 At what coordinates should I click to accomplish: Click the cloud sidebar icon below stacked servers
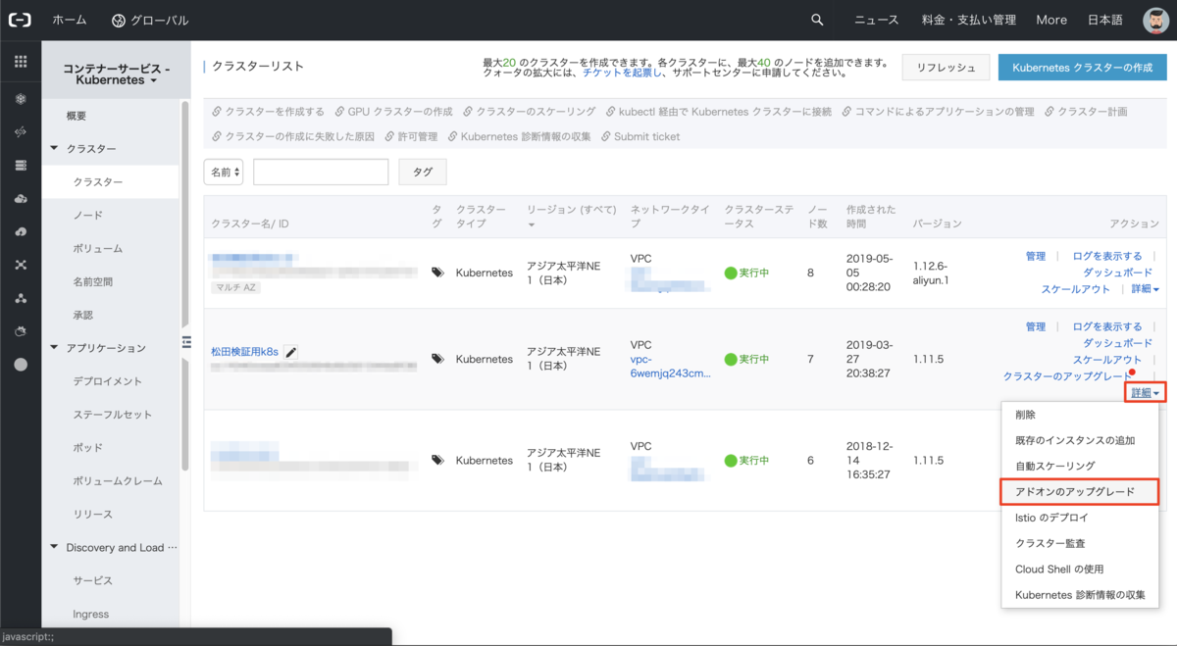click(x=21, y=198)
